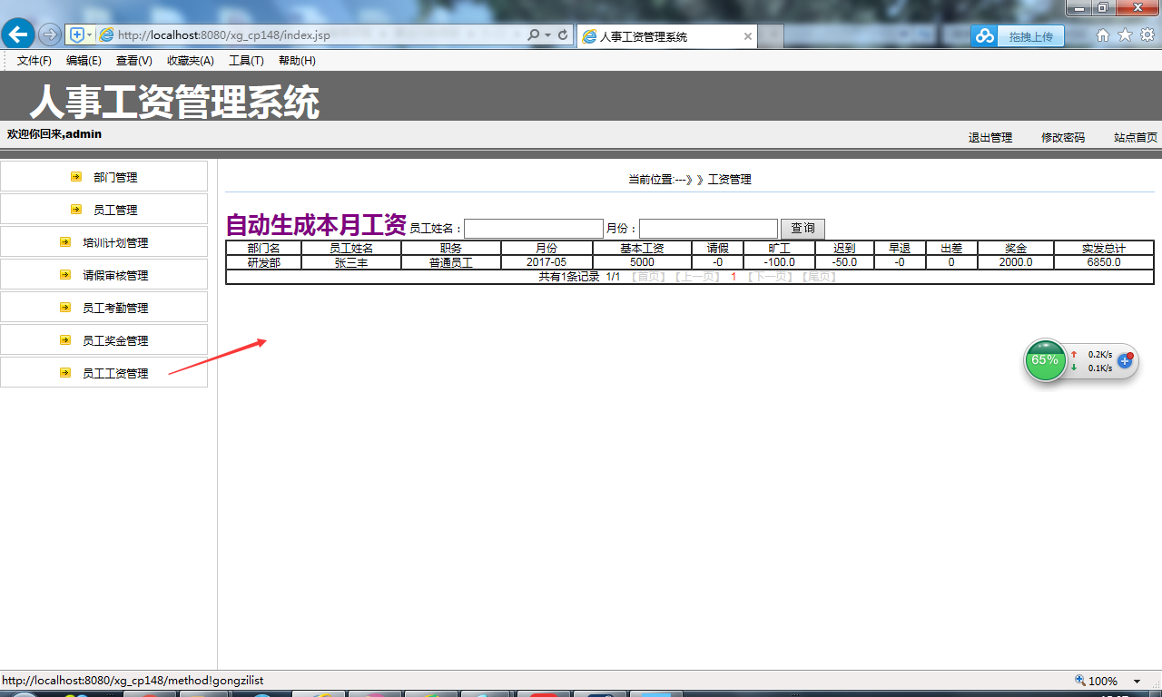Viewport: 1162px width, 697px height.
Task: Open the 100% zoom level dropdown
Action: 1137,682
